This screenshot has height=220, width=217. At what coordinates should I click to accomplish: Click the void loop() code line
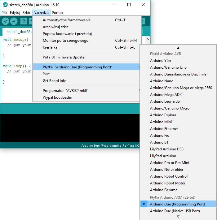click(x=17, y=66)
